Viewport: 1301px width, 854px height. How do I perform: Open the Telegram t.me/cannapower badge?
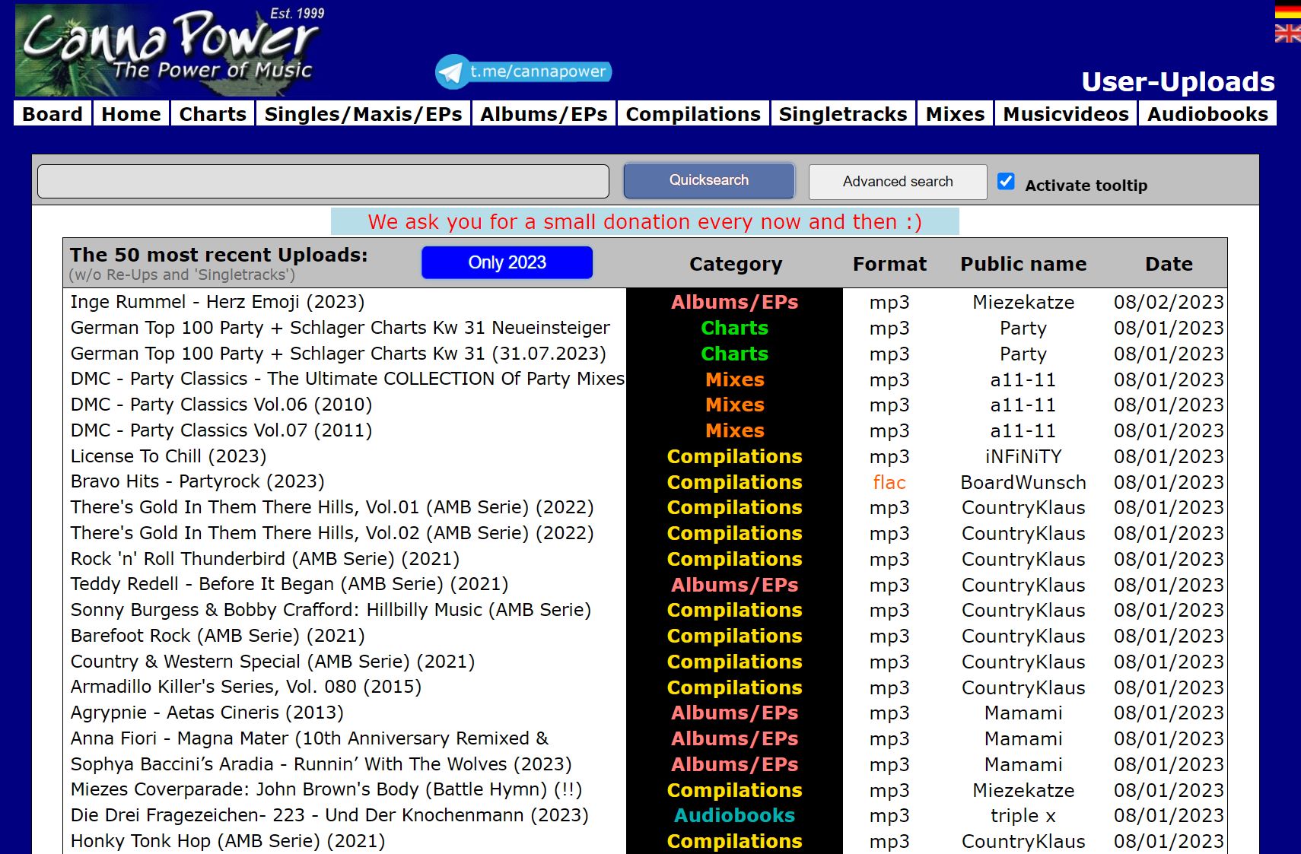[523, 71]
